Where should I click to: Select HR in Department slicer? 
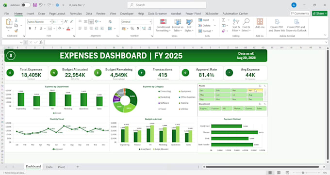[x=227, y=109]
